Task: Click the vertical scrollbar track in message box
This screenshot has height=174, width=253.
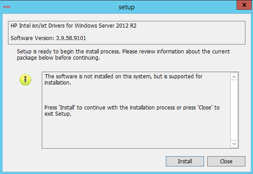Action: click(x=234, y=110)
